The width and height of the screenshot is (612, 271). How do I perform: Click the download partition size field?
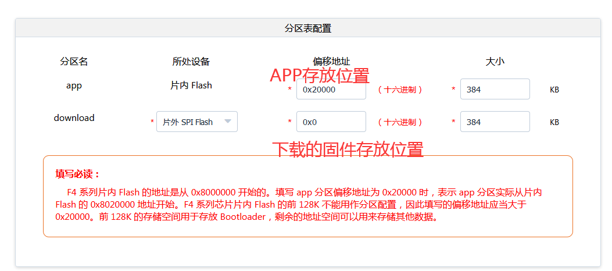[x=495, y=122]
